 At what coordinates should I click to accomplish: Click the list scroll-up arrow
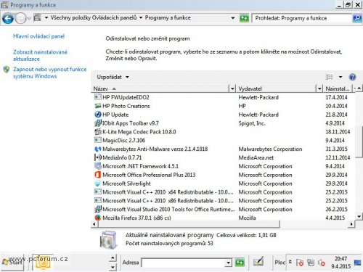pos(359,88)
